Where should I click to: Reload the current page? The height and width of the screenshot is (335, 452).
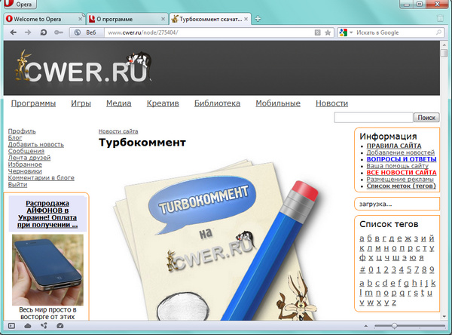click(x=43, y=32)
